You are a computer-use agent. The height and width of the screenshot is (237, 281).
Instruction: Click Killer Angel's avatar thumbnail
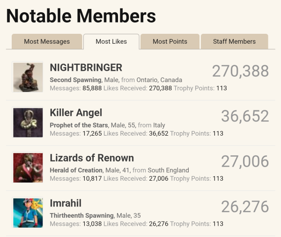click(28, 122)
